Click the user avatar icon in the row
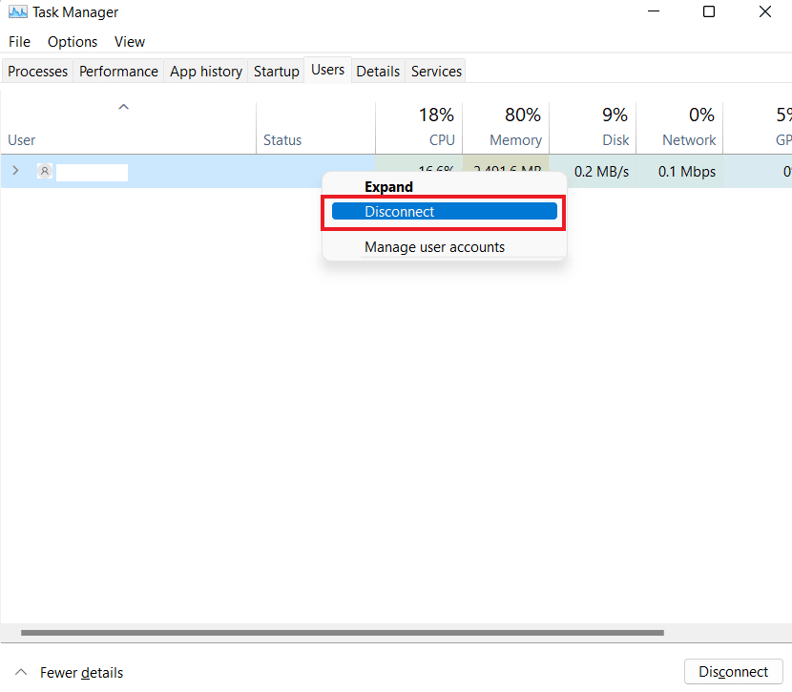Image resolution: width=792 pixels, height=692 pixels. (45, 171)
